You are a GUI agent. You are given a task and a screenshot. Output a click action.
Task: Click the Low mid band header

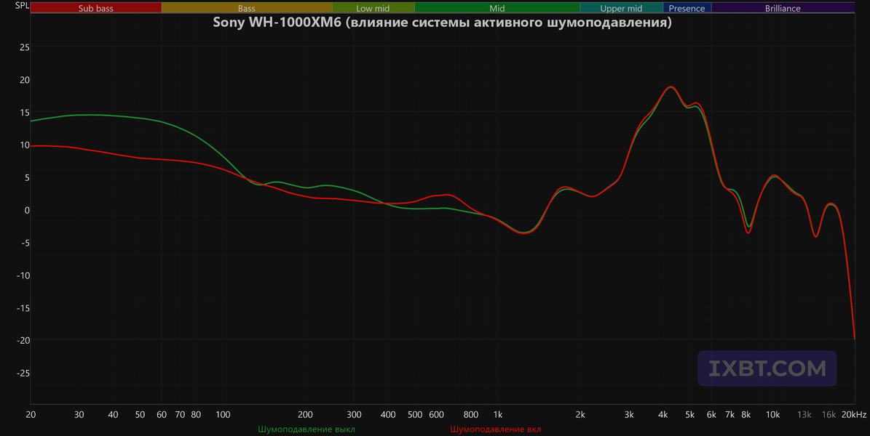coord(373,8)
